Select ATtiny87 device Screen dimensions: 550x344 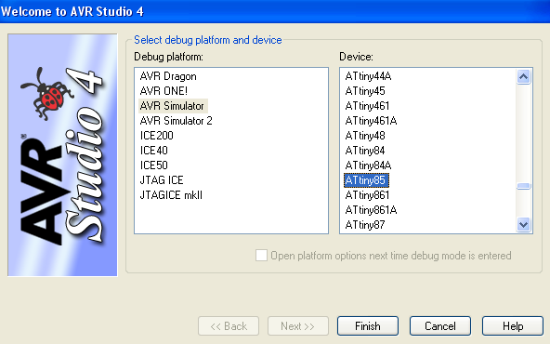[x=365, y=225]
